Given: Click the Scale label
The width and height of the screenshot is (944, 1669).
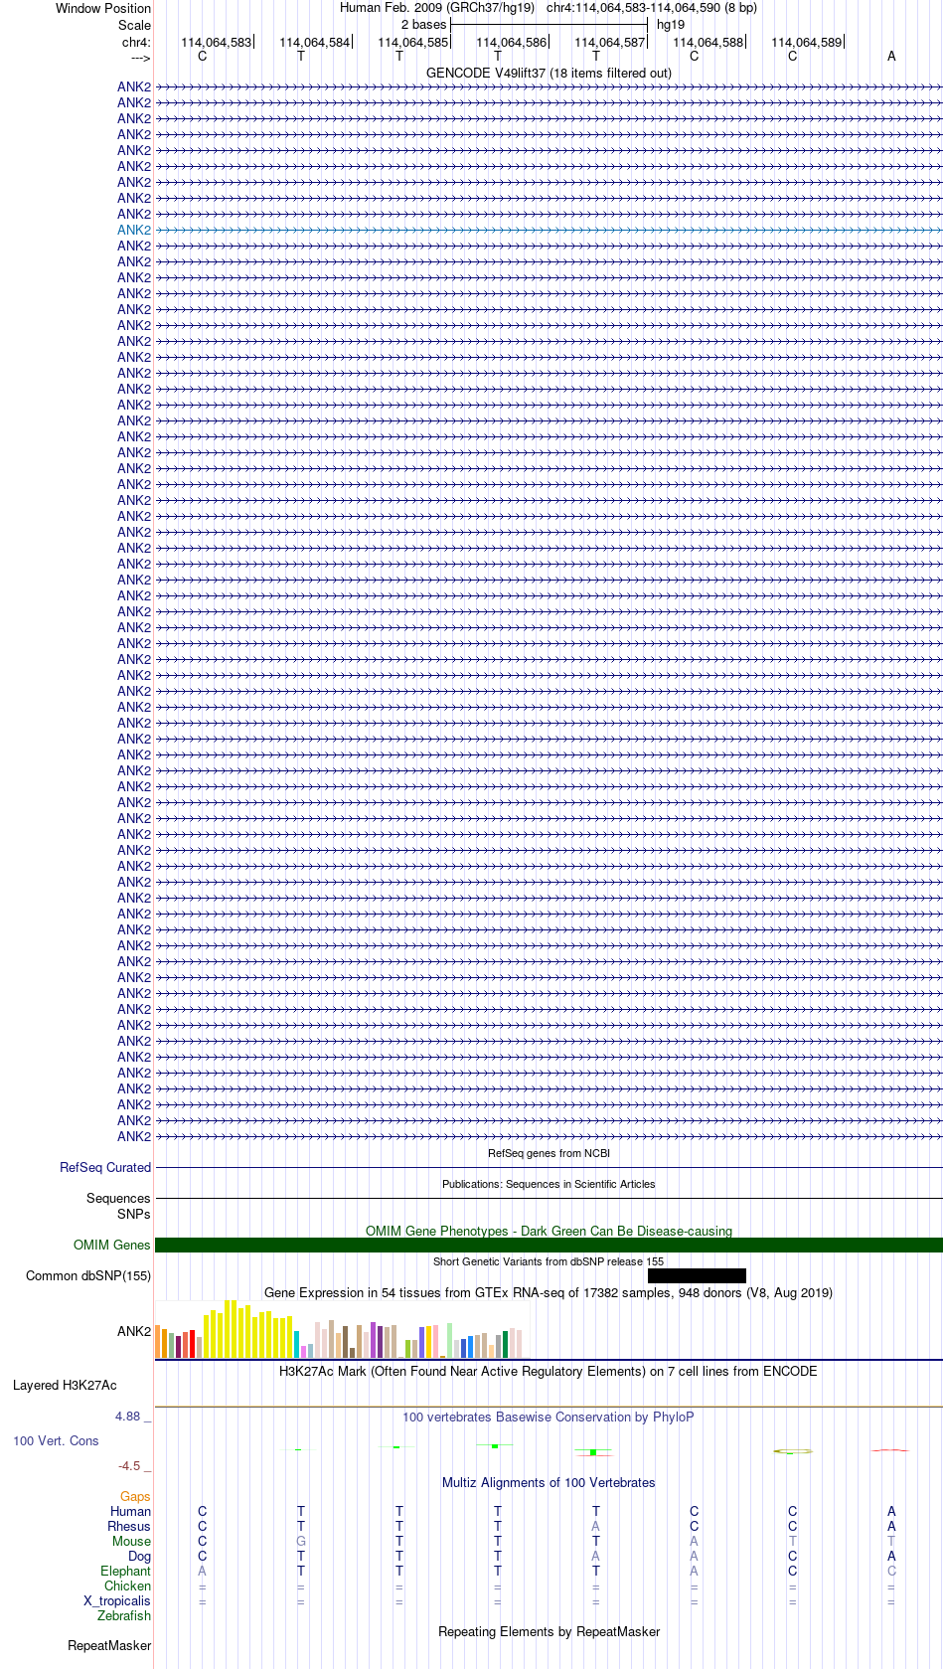Looking at the screenshot, I should [134, 26].
